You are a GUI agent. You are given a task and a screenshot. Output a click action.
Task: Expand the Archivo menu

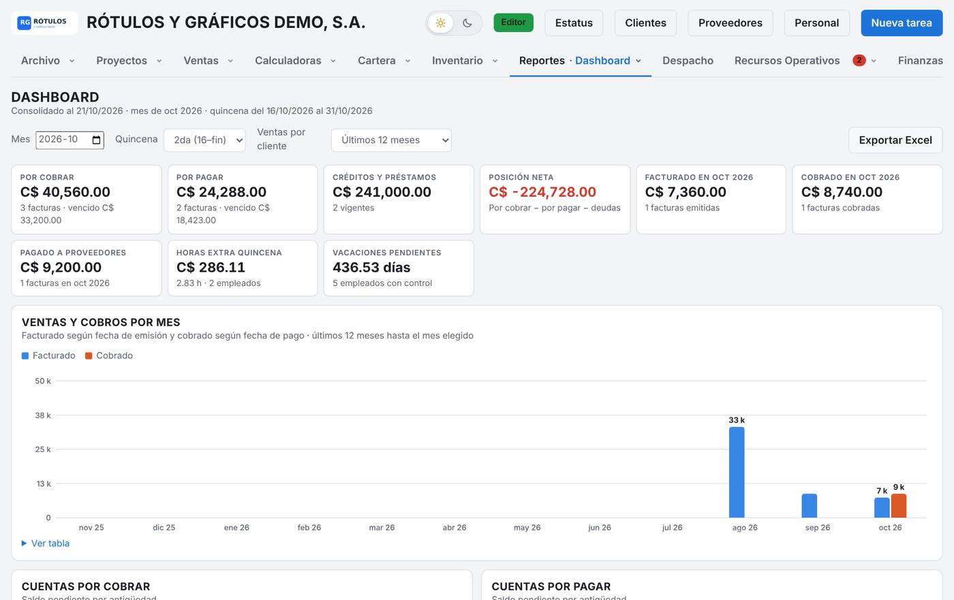click(x=48, y=61)
